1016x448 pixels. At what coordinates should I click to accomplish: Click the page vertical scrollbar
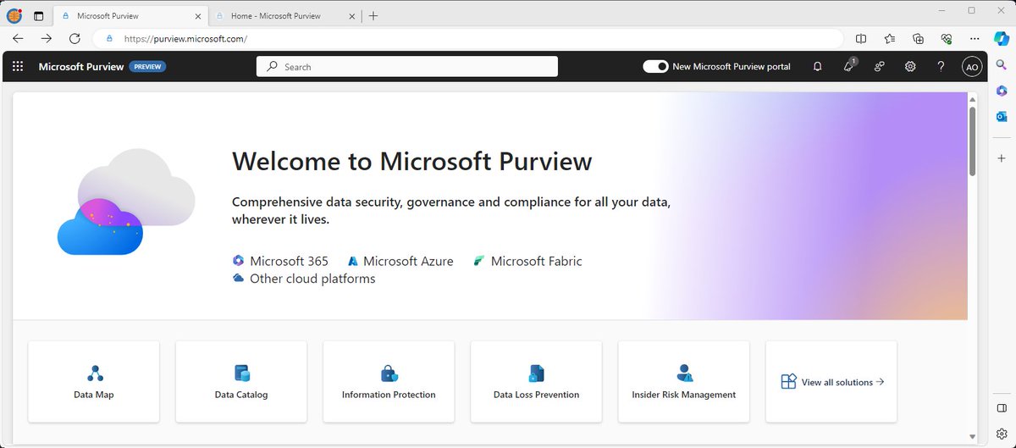coord(973,141)
